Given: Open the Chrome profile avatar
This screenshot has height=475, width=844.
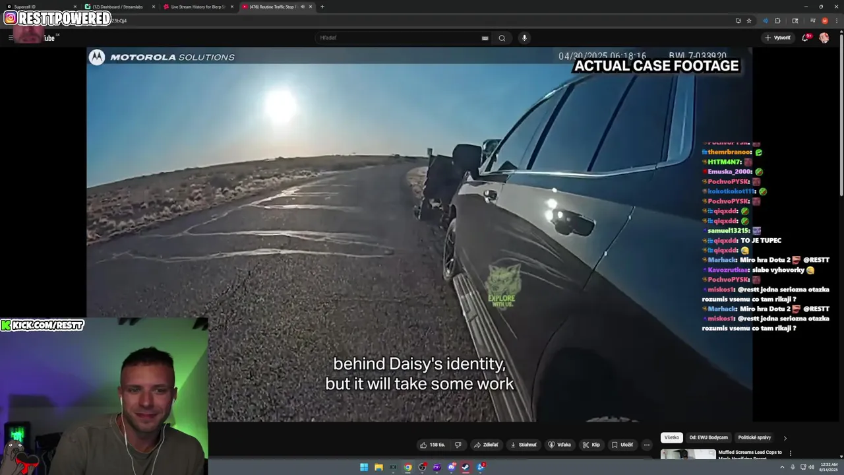Looking at the screenshot, I should pyautogui.click(x=825, y=20).
